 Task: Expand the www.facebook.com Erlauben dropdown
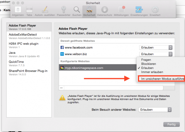(156, 48)
